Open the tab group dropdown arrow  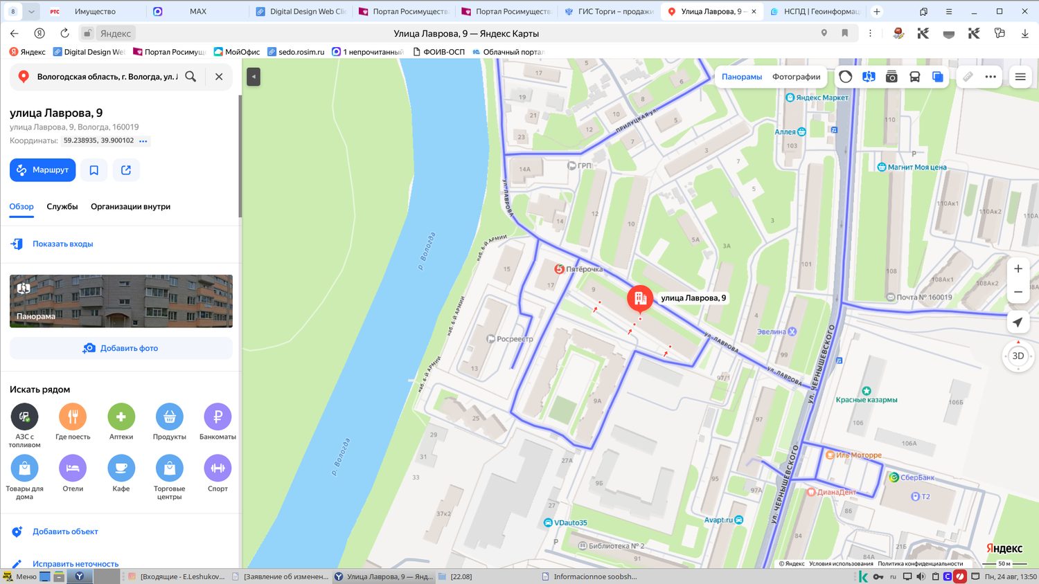(x=31, y=11)
